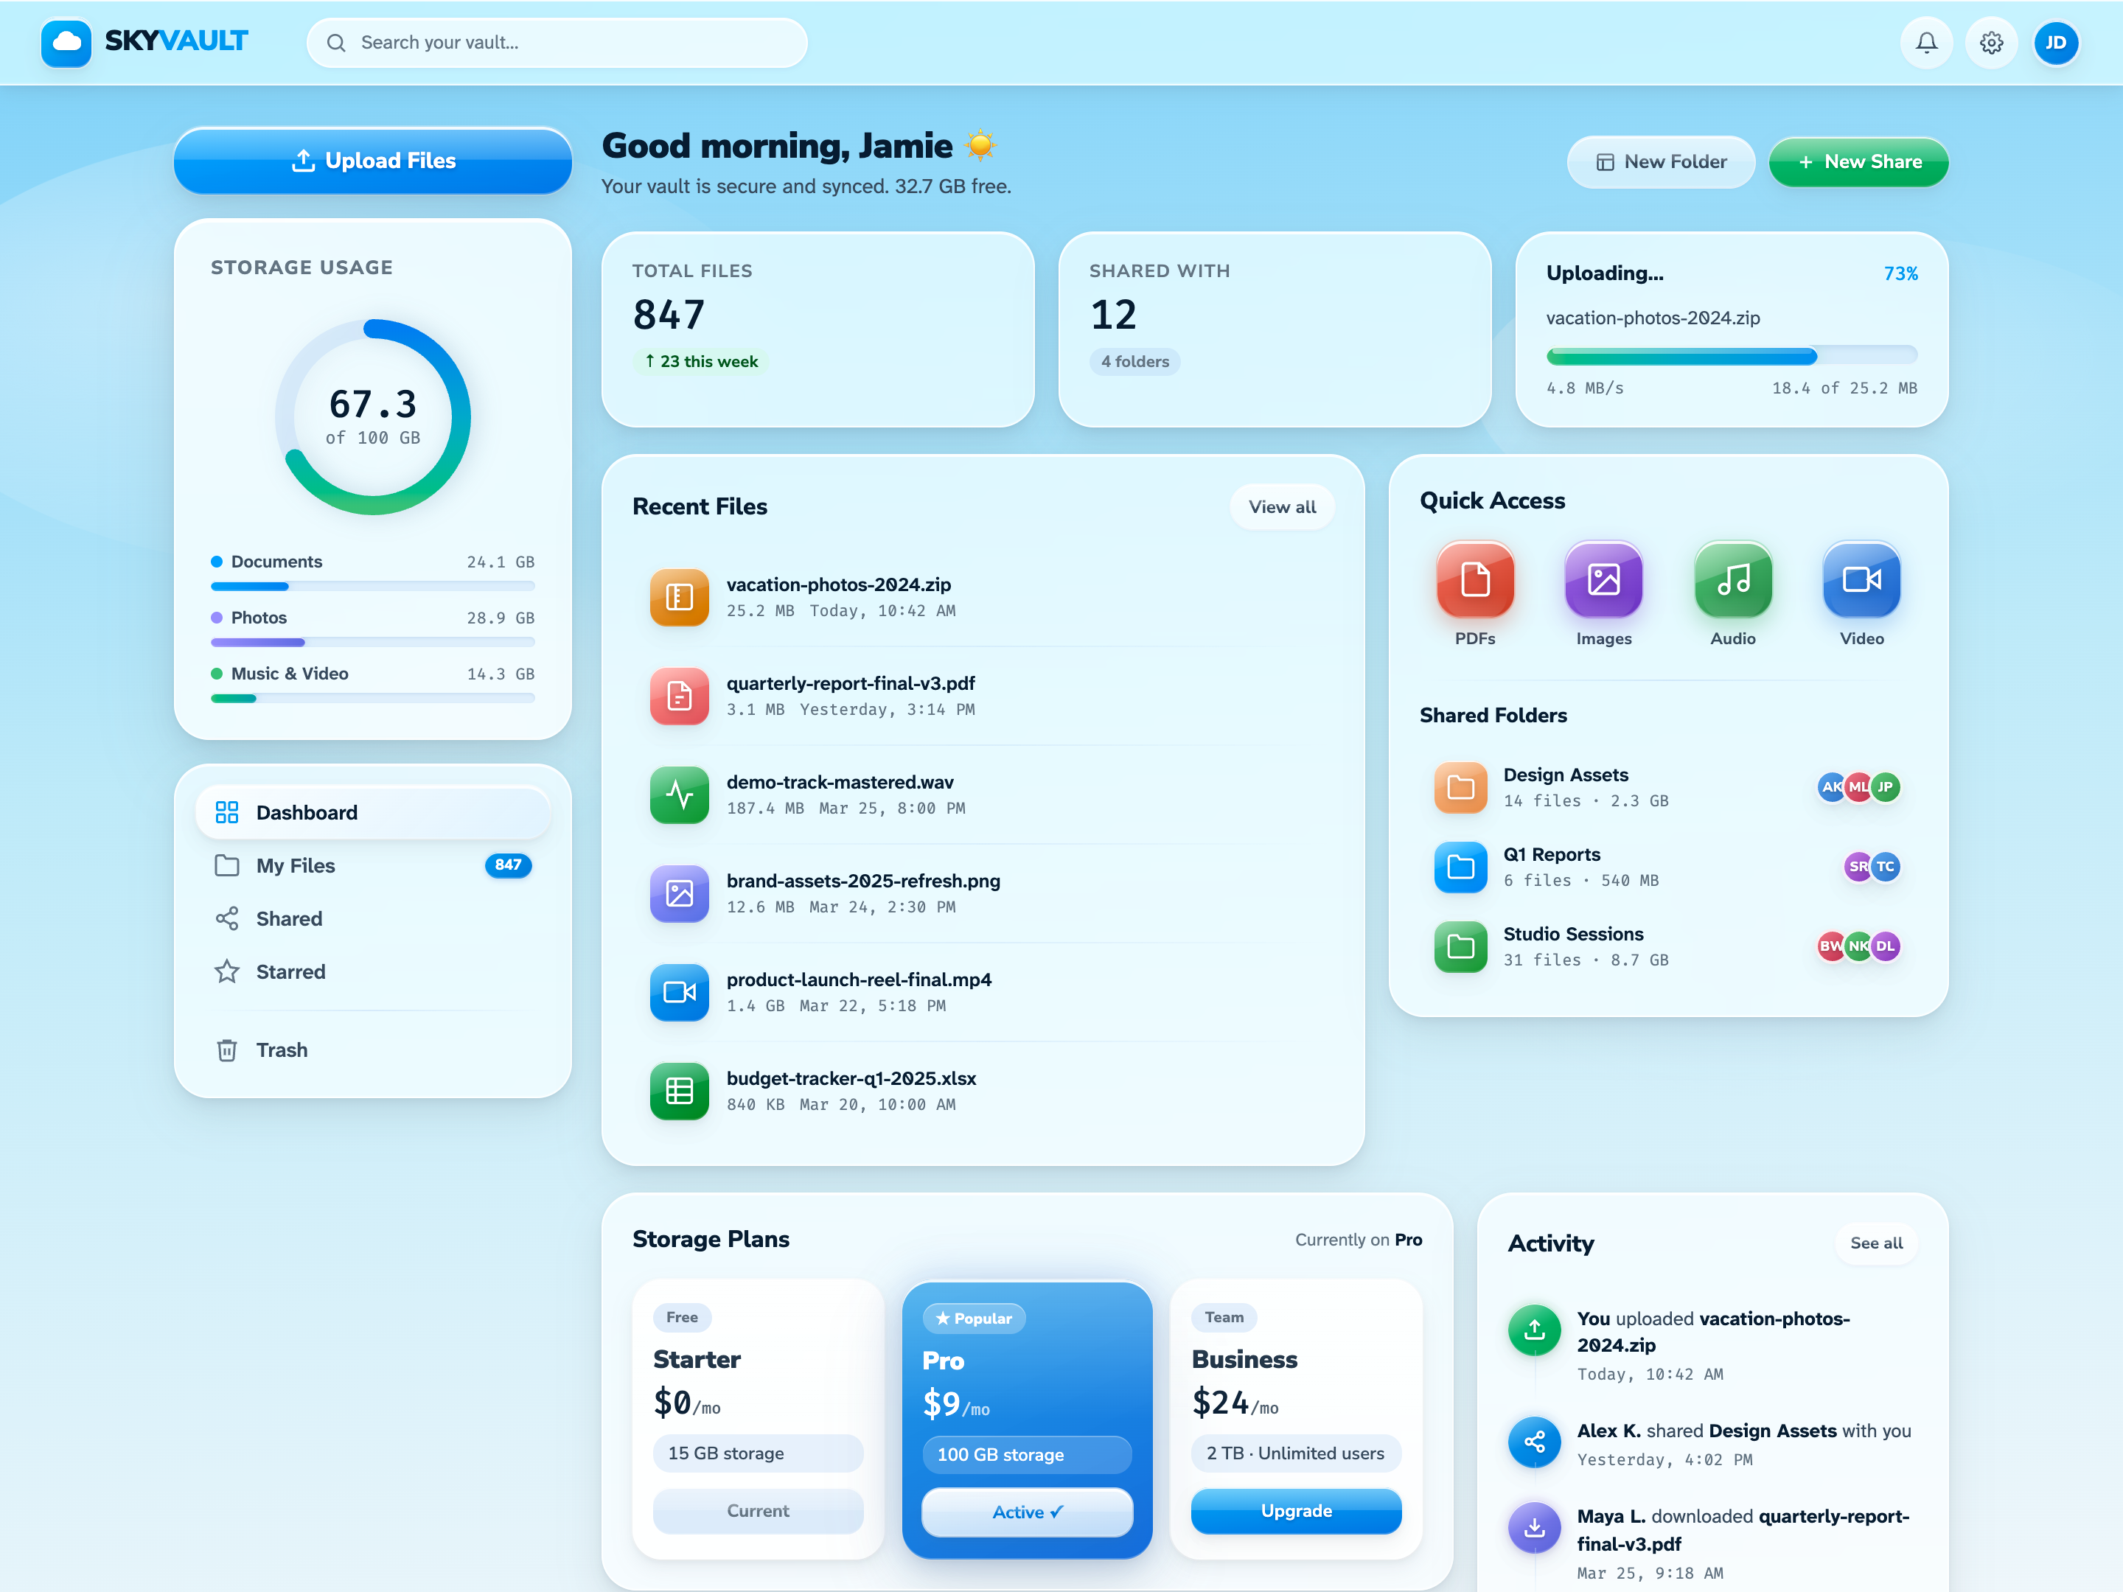Click the green New Share button

(1858, 161)
